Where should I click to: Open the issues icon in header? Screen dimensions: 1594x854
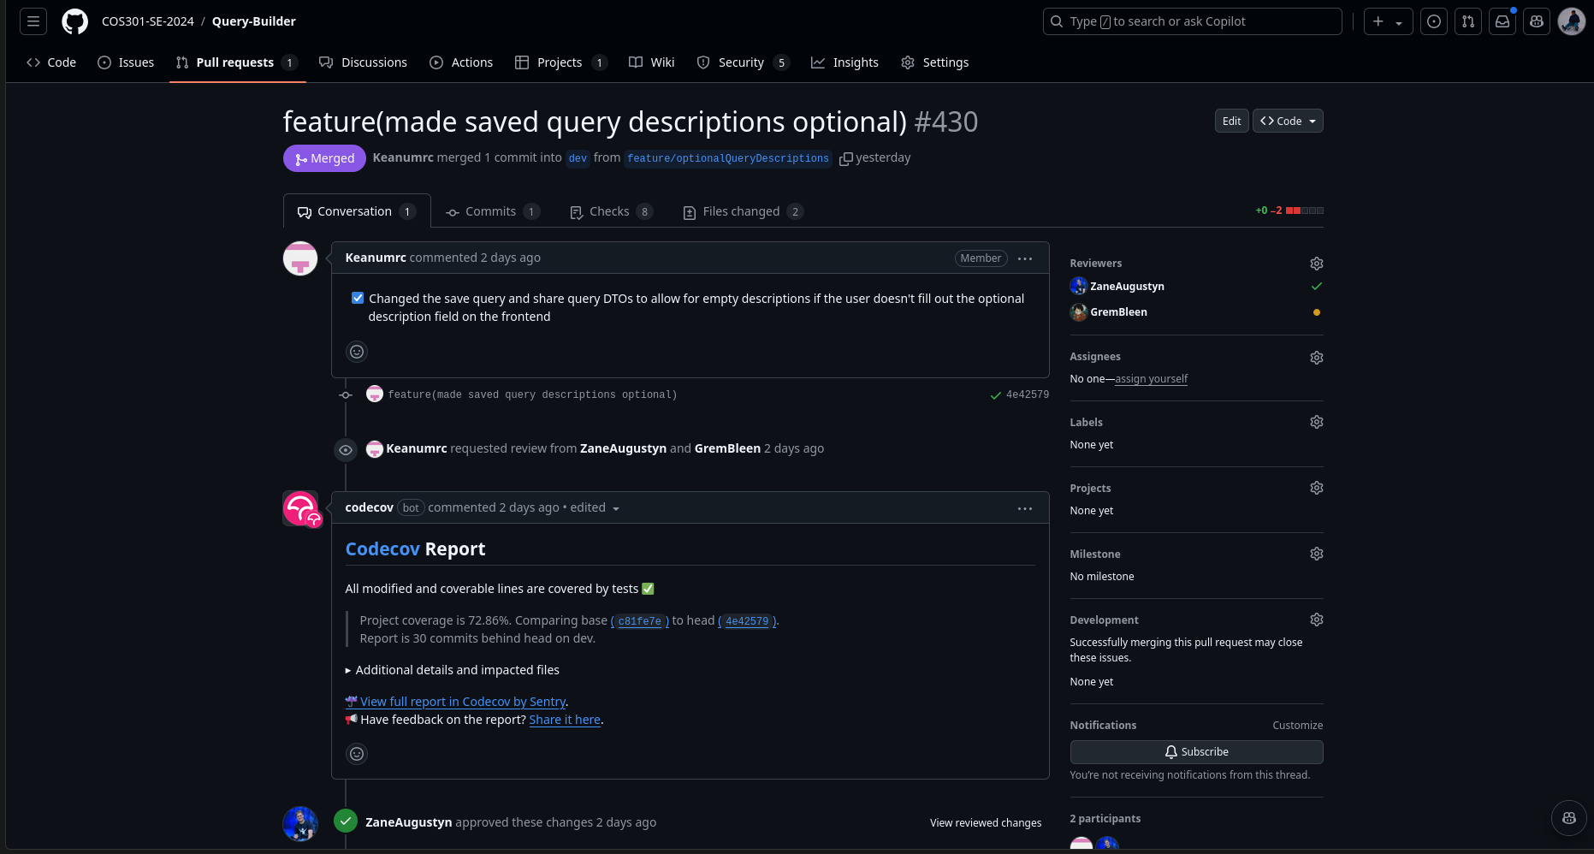click(x=1434, y=21)
